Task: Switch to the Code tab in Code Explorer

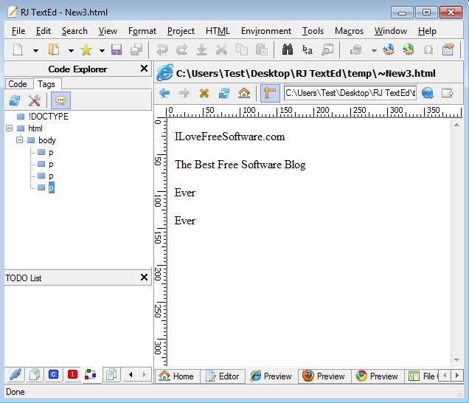Action: tap(18, 84)
